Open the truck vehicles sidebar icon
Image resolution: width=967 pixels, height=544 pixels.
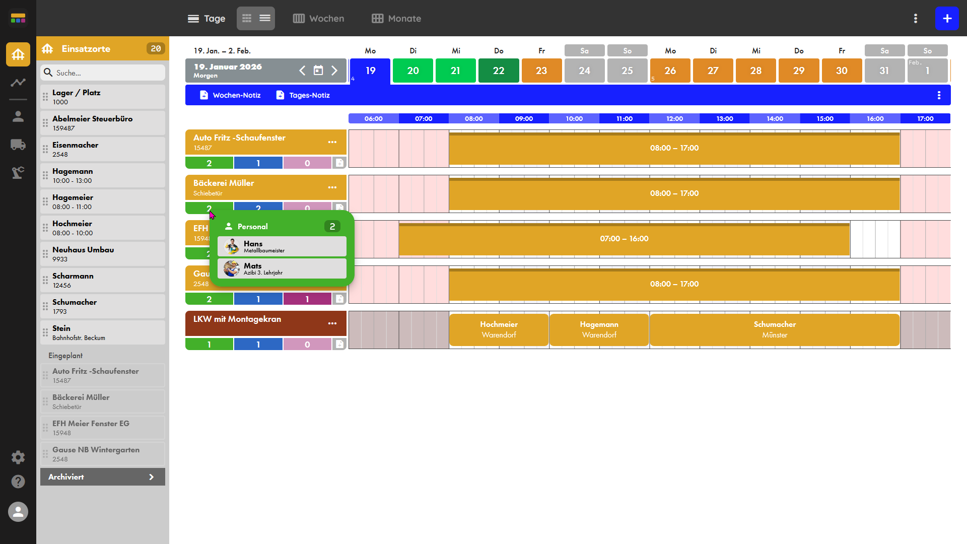(18, 145)
